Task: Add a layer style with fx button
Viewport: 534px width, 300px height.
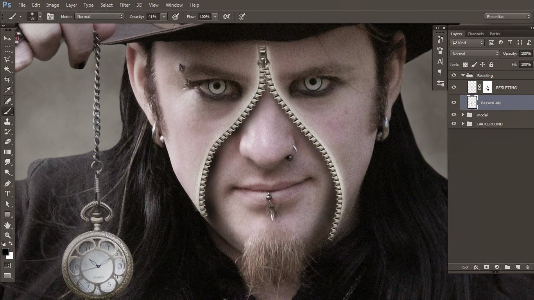Action: [x=476, y=267]
